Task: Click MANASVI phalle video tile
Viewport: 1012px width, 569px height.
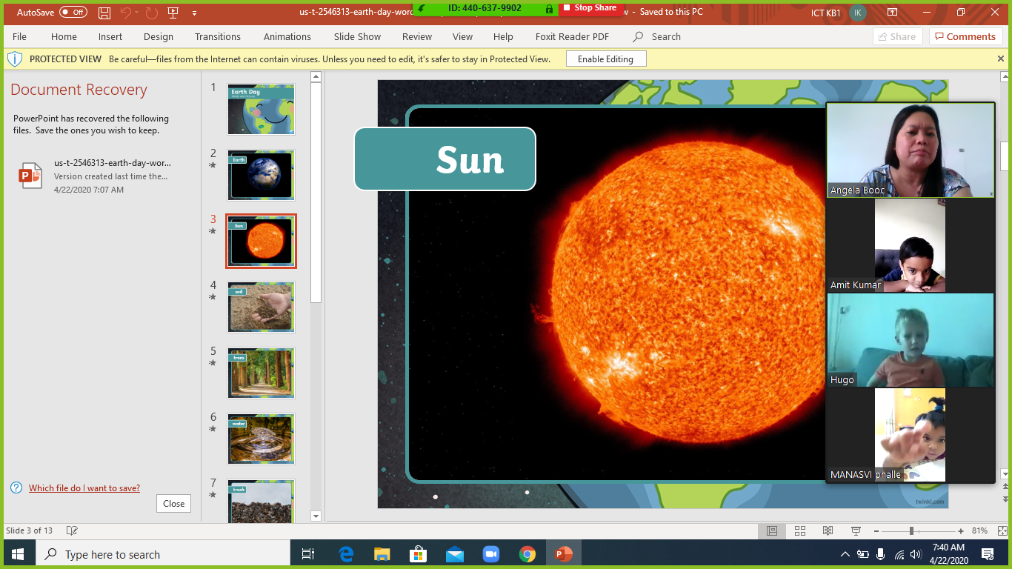Action: (x=911, y=435)
